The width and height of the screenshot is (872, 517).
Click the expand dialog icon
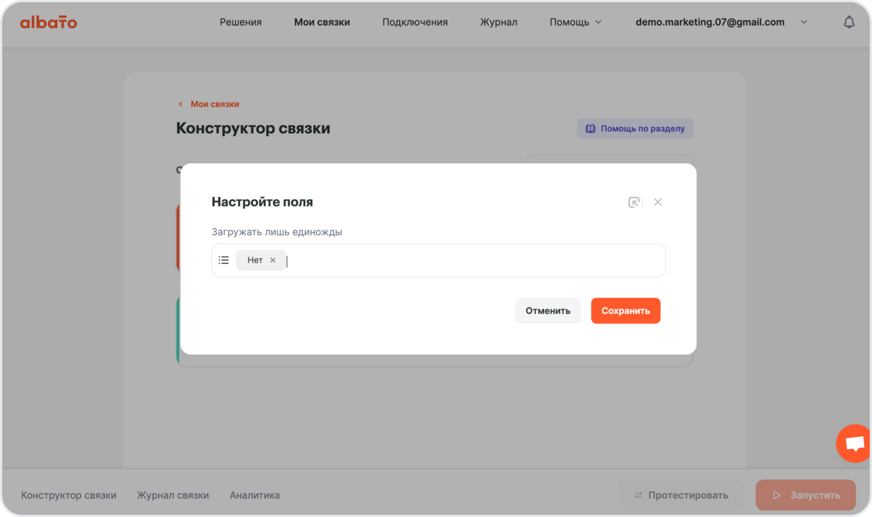[x=634, y=202]
